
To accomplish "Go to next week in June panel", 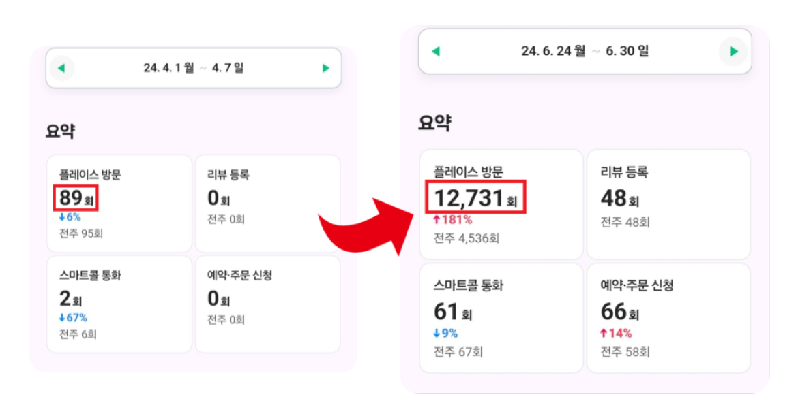I will point(733,51).
